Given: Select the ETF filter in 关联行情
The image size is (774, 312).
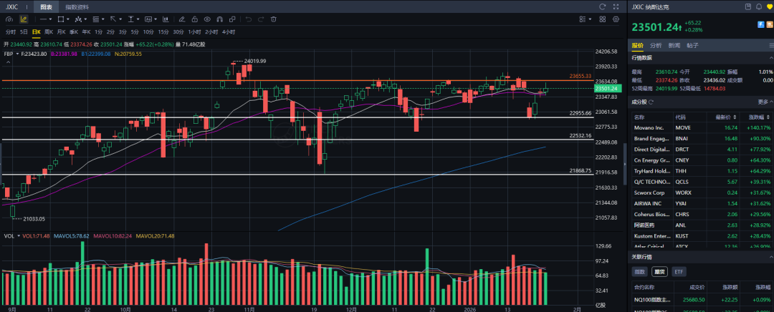Looking at the screenshot, I should tap(679, 272).
